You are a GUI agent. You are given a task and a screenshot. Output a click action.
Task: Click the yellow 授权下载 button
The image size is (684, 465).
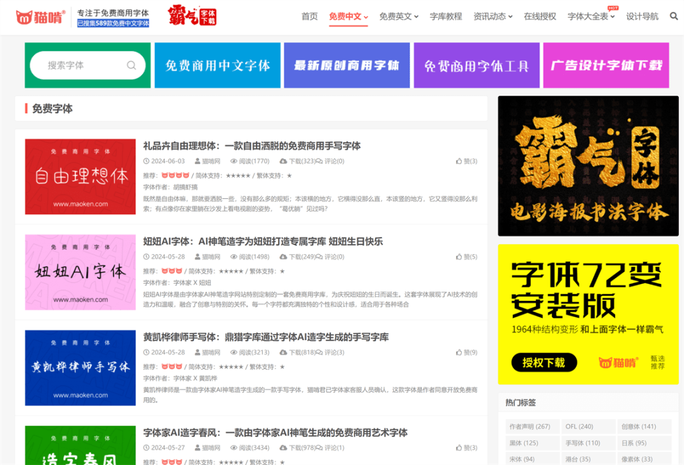(x=543, y=362)
